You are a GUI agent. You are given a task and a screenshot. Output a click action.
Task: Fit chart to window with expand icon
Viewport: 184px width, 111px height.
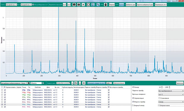point(88,4)
